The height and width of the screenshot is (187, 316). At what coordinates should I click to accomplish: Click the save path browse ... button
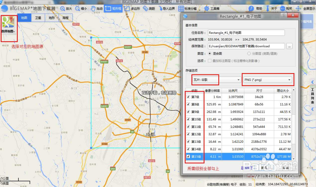pyautogui.click(x=289, y=46)
